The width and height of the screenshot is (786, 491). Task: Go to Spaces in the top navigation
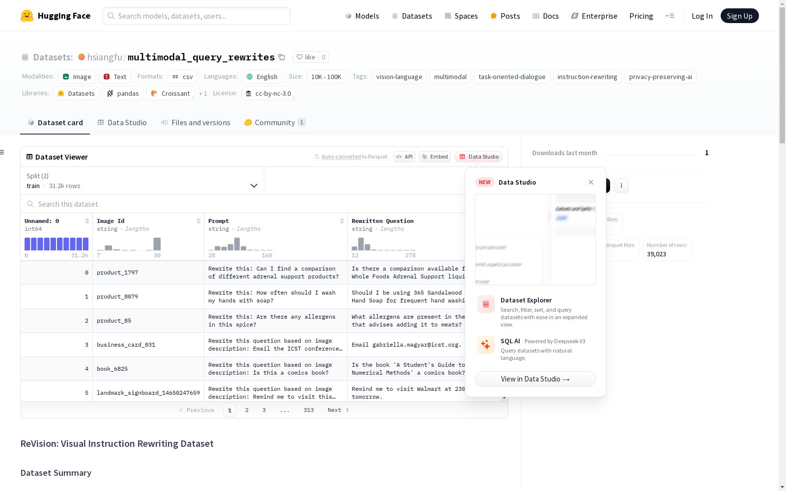[x=461, y=16]
